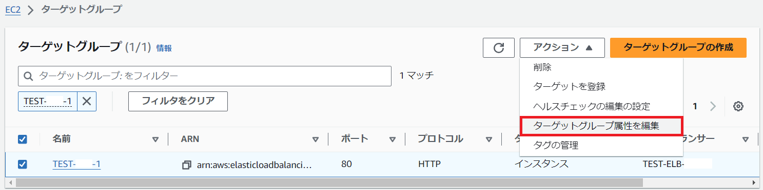Click the horizontal scrollbar thumb
This screenshot has width=763, height=190.
(329, 182)
